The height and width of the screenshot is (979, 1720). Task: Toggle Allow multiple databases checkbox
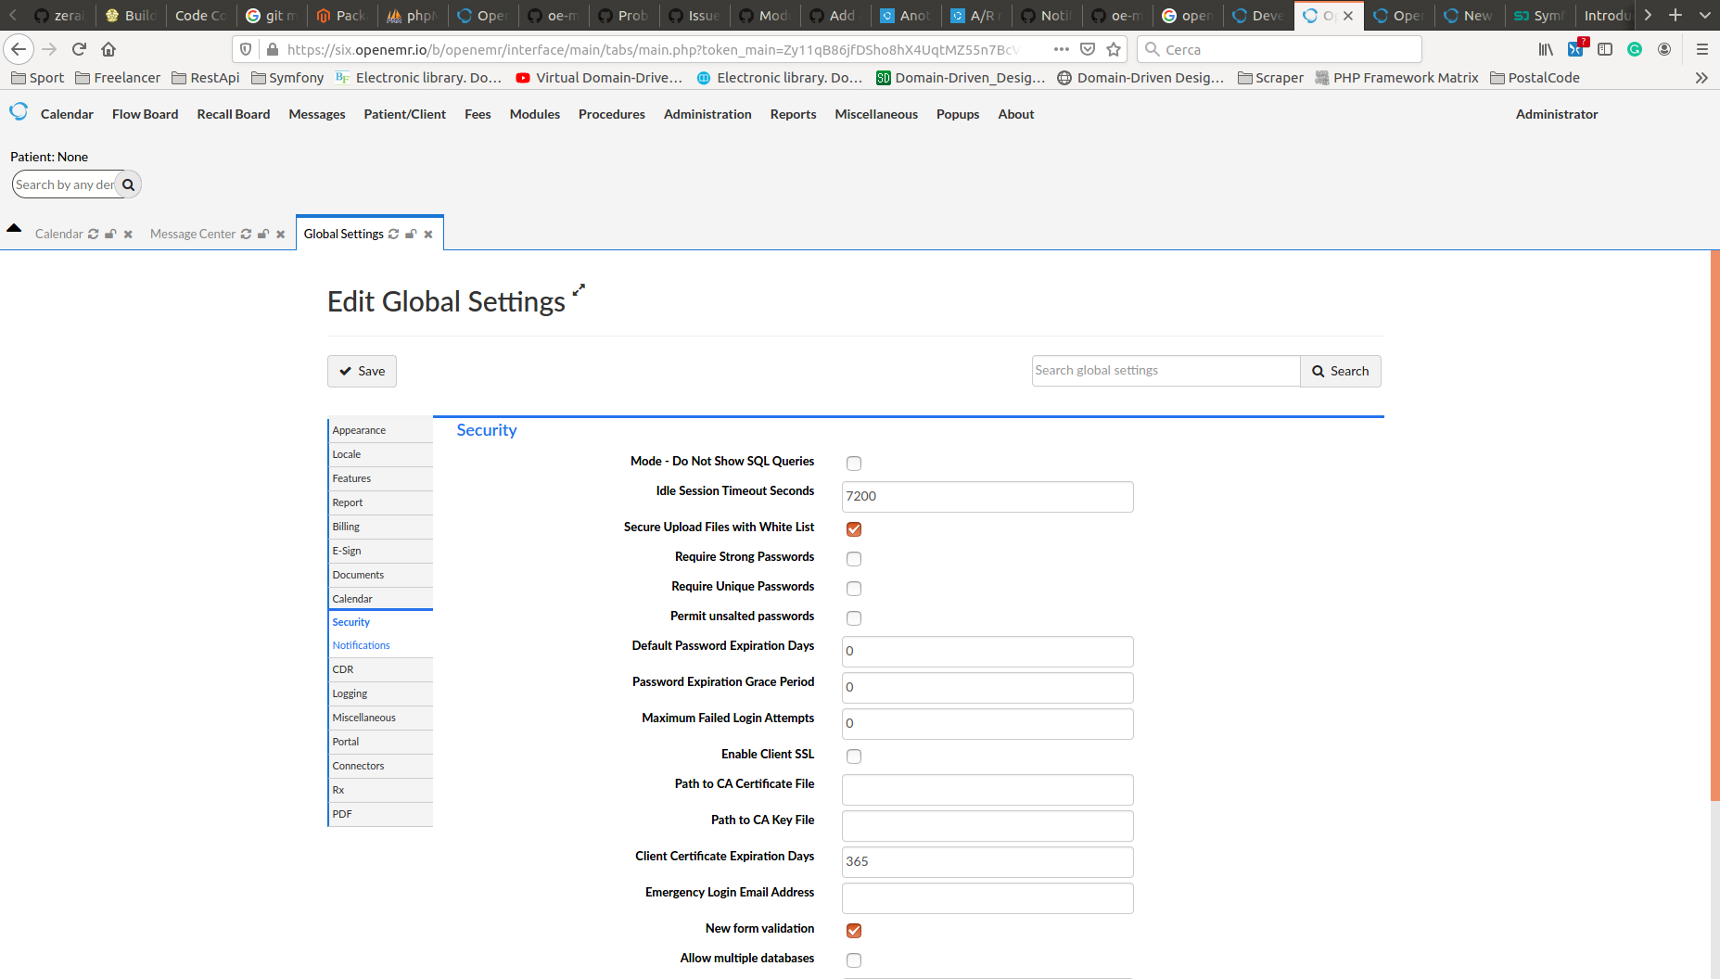(854, 960)
